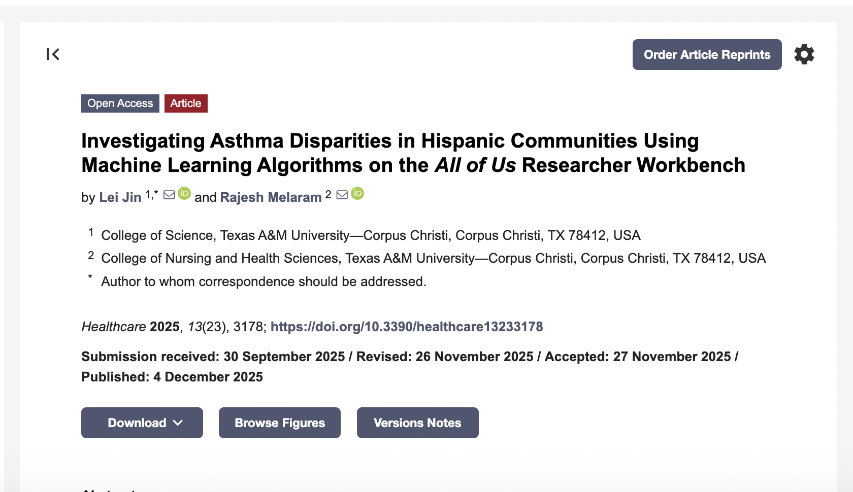Open the settings gear icon
Image resolution: width=853 pixels, height=492 pixels.
pyautogui.click(x=804, y=54)
